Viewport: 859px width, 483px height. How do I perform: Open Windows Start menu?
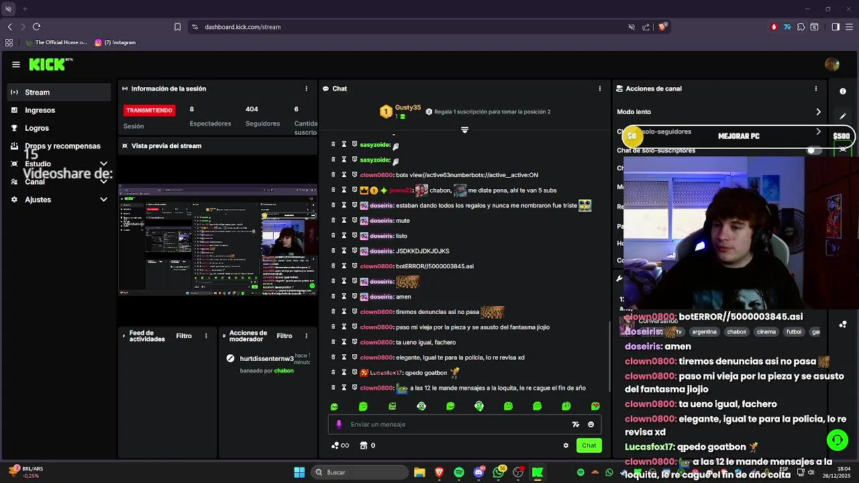[299, 472]
